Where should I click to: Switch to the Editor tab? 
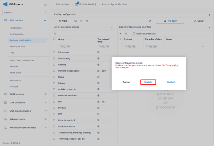[x=198, y=21]
